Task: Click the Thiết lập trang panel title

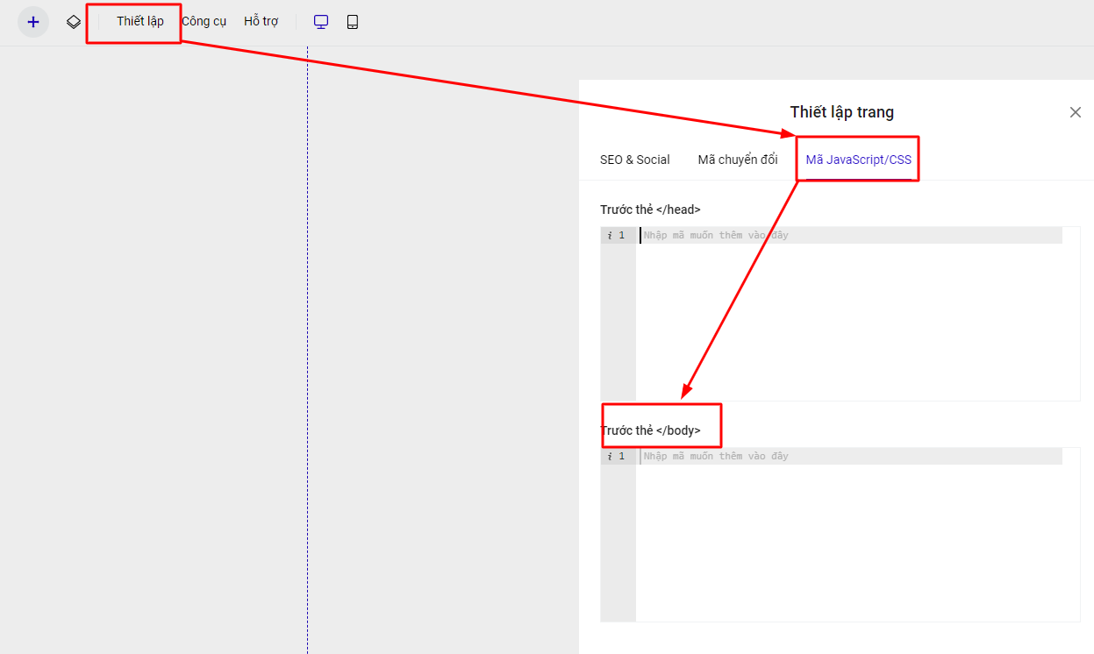Action: pos(841,112)
